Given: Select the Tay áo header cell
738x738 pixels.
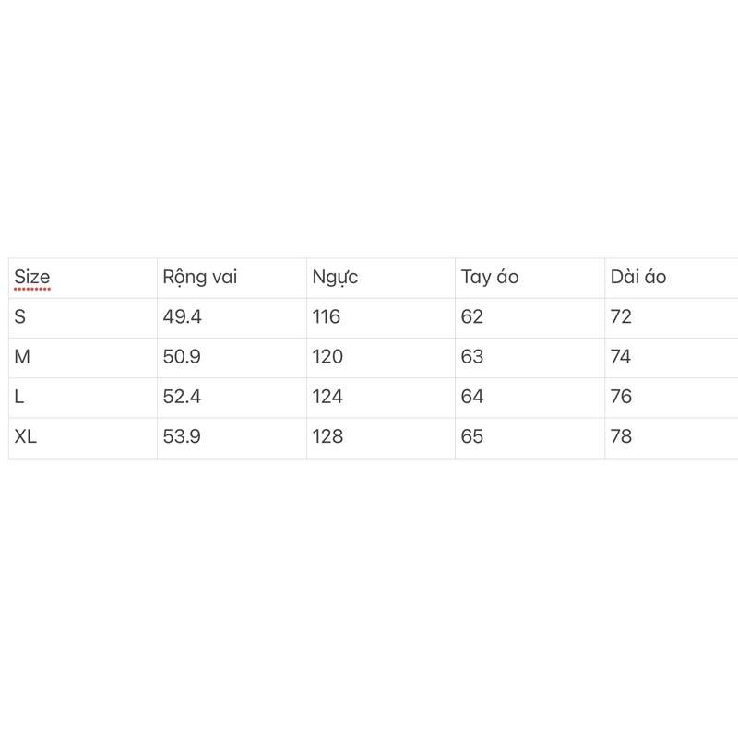Looking at the screenshot, I should coord(490,277).
